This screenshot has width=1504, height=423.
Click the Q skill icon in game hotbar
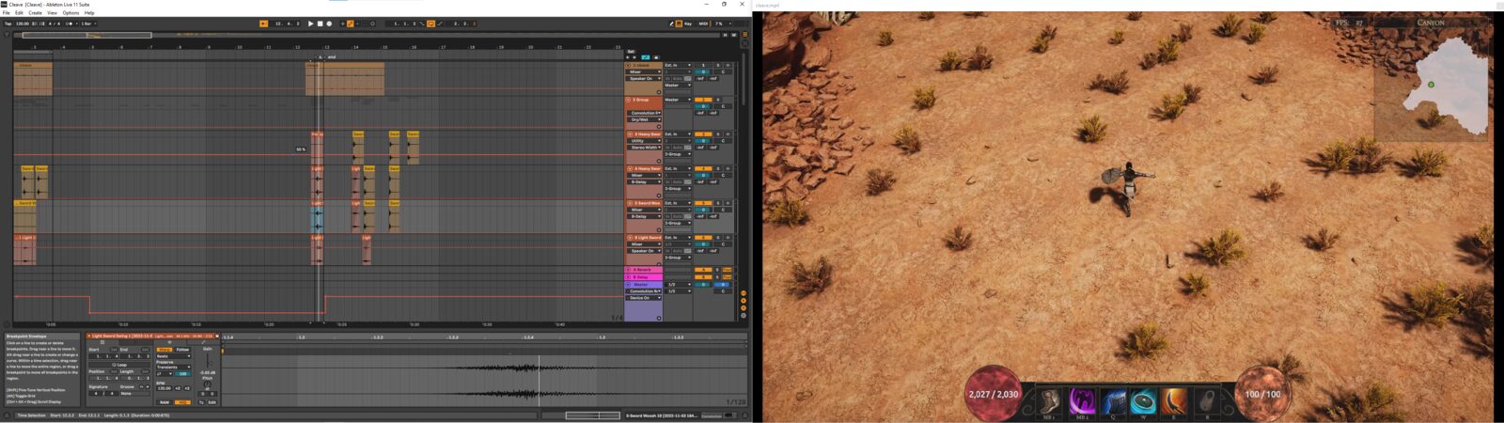1113,401
